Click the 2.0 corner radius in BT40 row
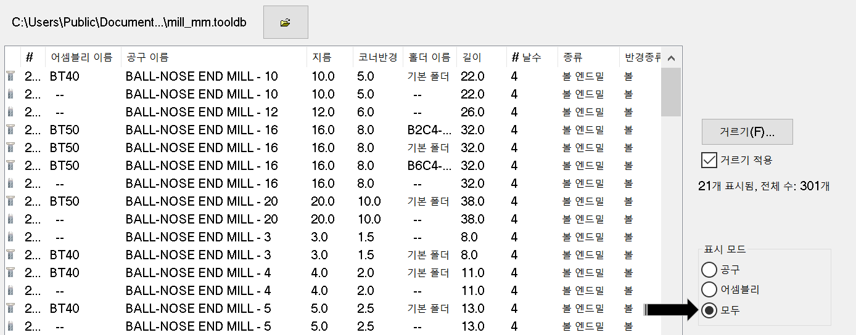Image resolution: width=856 pixels, height=335 pixels. 366,273
